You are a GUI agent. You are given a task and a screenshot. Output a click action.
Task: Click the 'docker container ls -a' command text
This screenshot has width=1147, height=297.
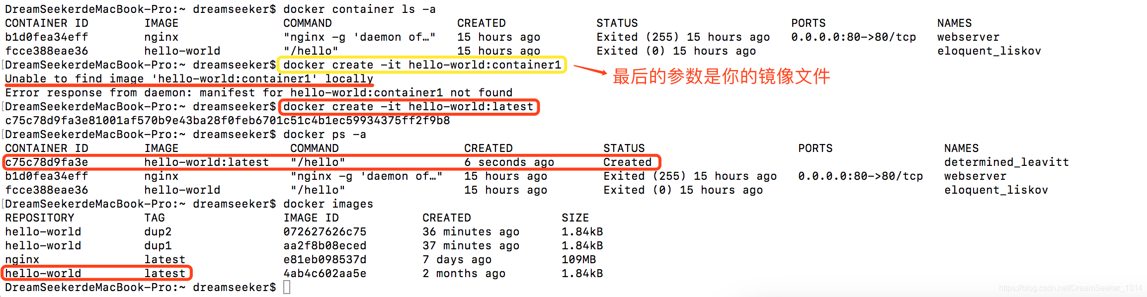(x=359, y=9)
